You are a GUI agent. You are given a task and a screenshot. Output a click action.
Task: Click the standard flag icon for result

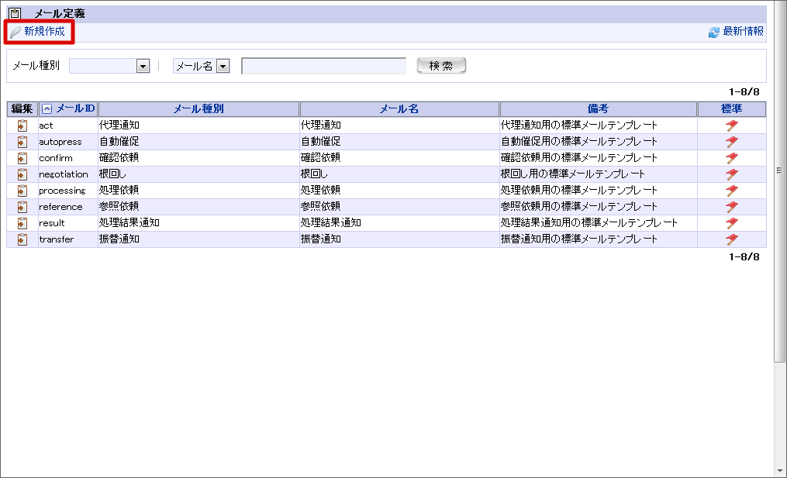[x=732, y=223]
